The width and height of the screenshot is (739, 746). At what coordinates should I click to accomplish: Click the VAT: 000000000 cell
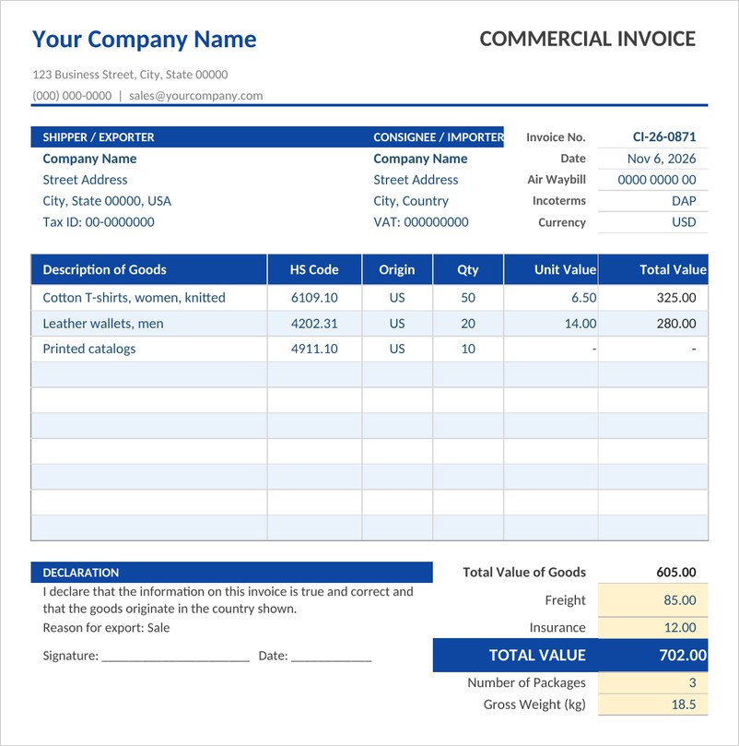coord(421,222)
